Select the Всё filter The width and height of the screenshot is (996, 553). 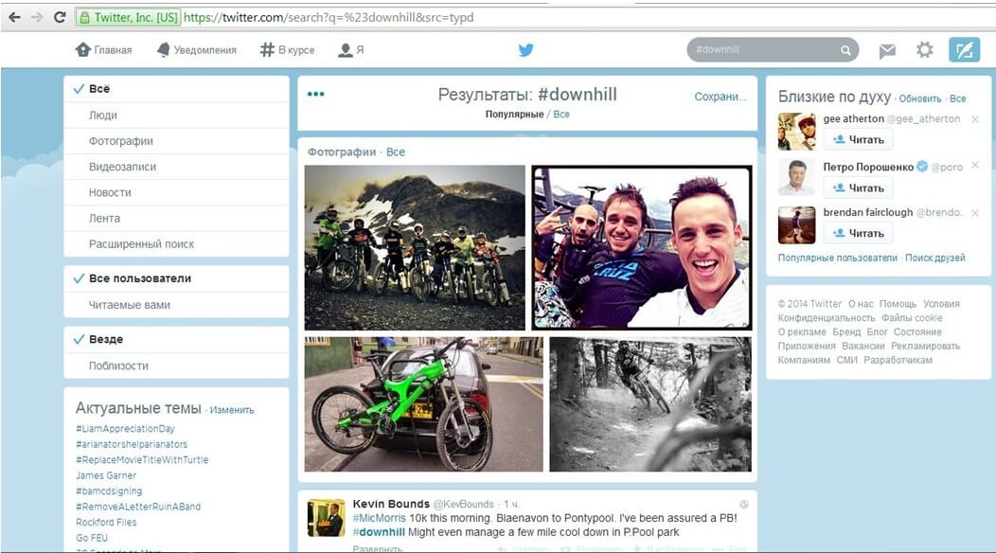(177, 89)
